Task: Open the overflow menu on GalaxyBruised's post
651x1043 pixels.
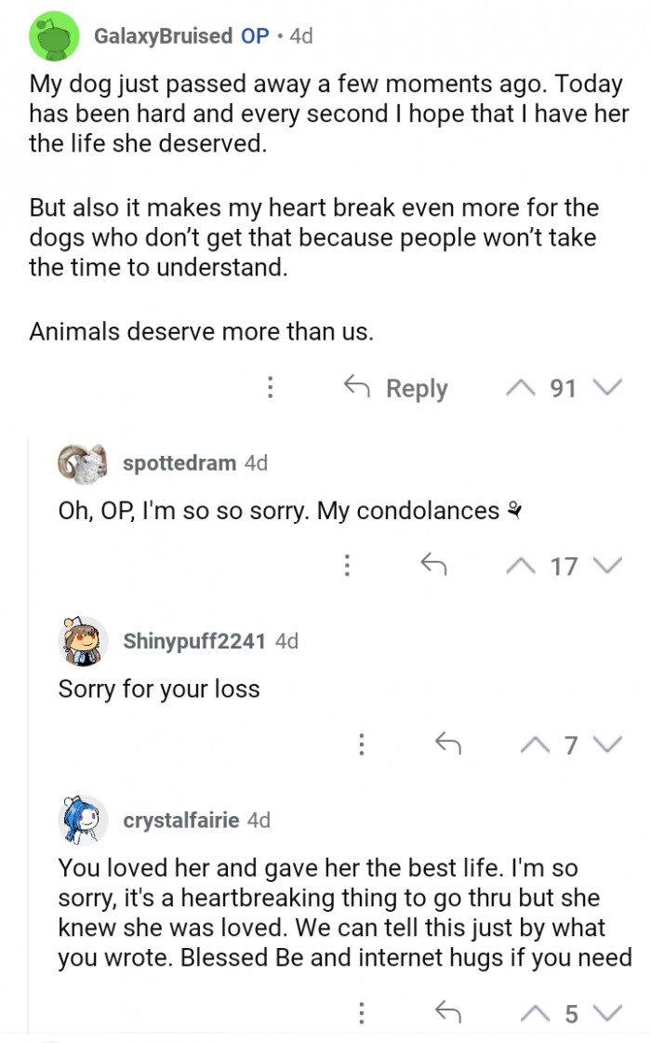Action: [270, 387]
